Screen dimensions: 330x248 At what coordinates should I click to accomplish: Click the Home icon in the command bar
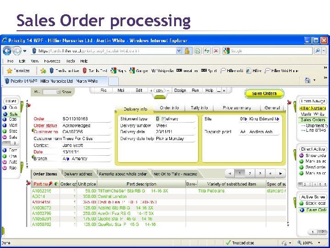(308, 80)
